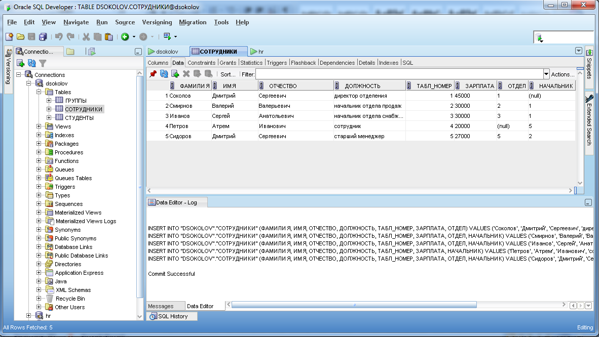Screen dimensions: 599x337
Task: Click the Apply Filter funnel icon
Action: 43,63
